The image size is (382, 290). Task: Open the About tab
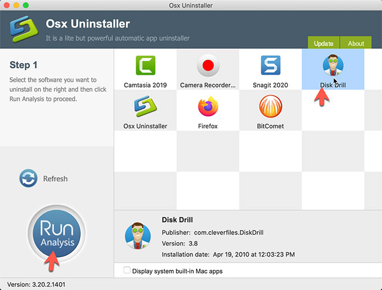click(x=356, y=43)
